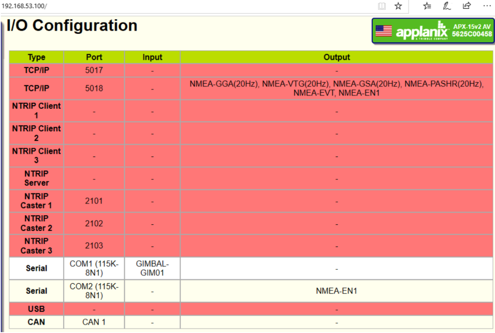Select port 2103 cell

pyautogui.click(x=94, y=246)
